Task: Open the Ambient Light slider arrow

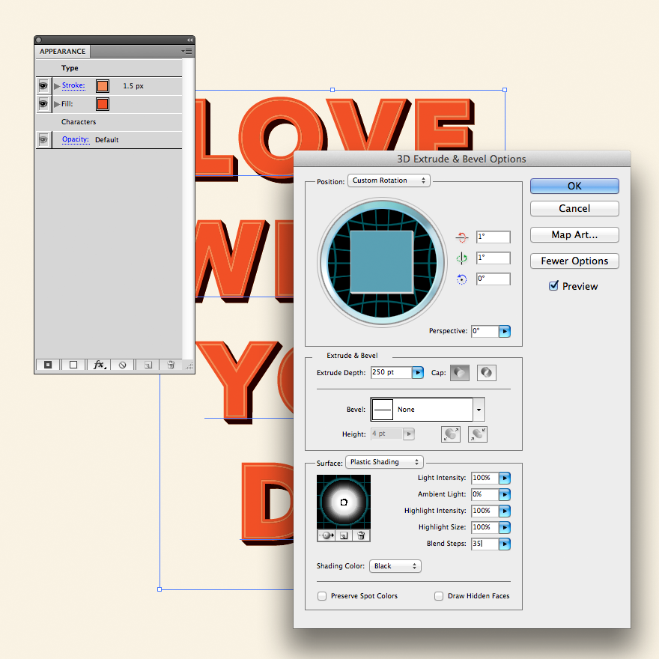Action: click(504, 494)
